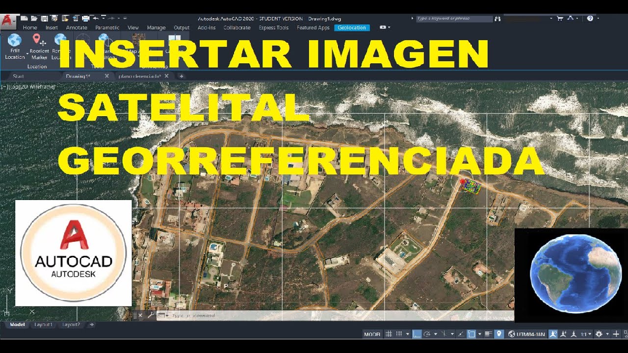Open the Home ribbon tab
628x353 pixels.
[x=29, y=27]
